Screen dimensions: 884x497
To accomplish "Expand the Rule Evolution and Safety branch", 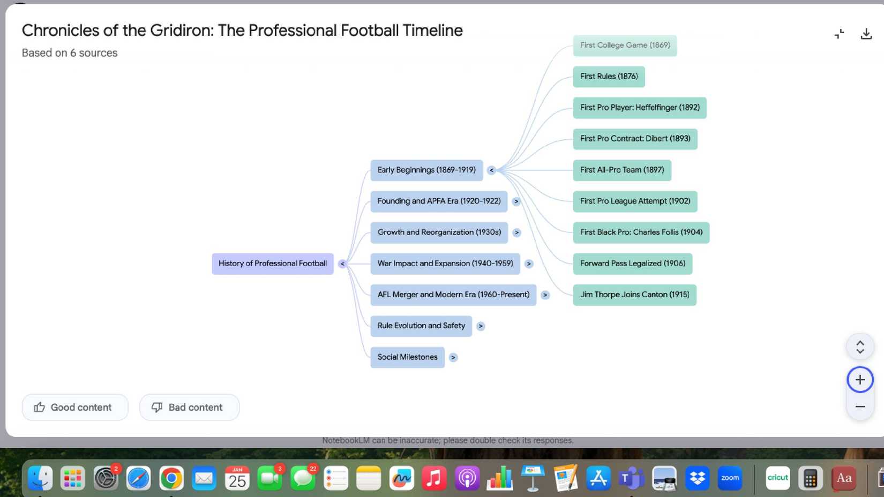I will coord(481,326).
